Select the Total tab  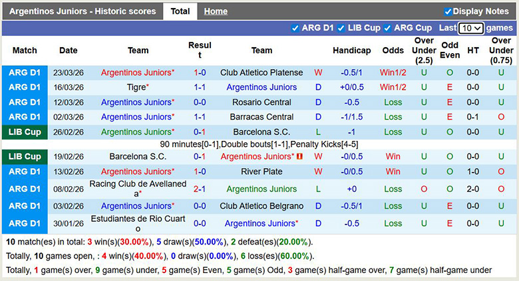180,11
